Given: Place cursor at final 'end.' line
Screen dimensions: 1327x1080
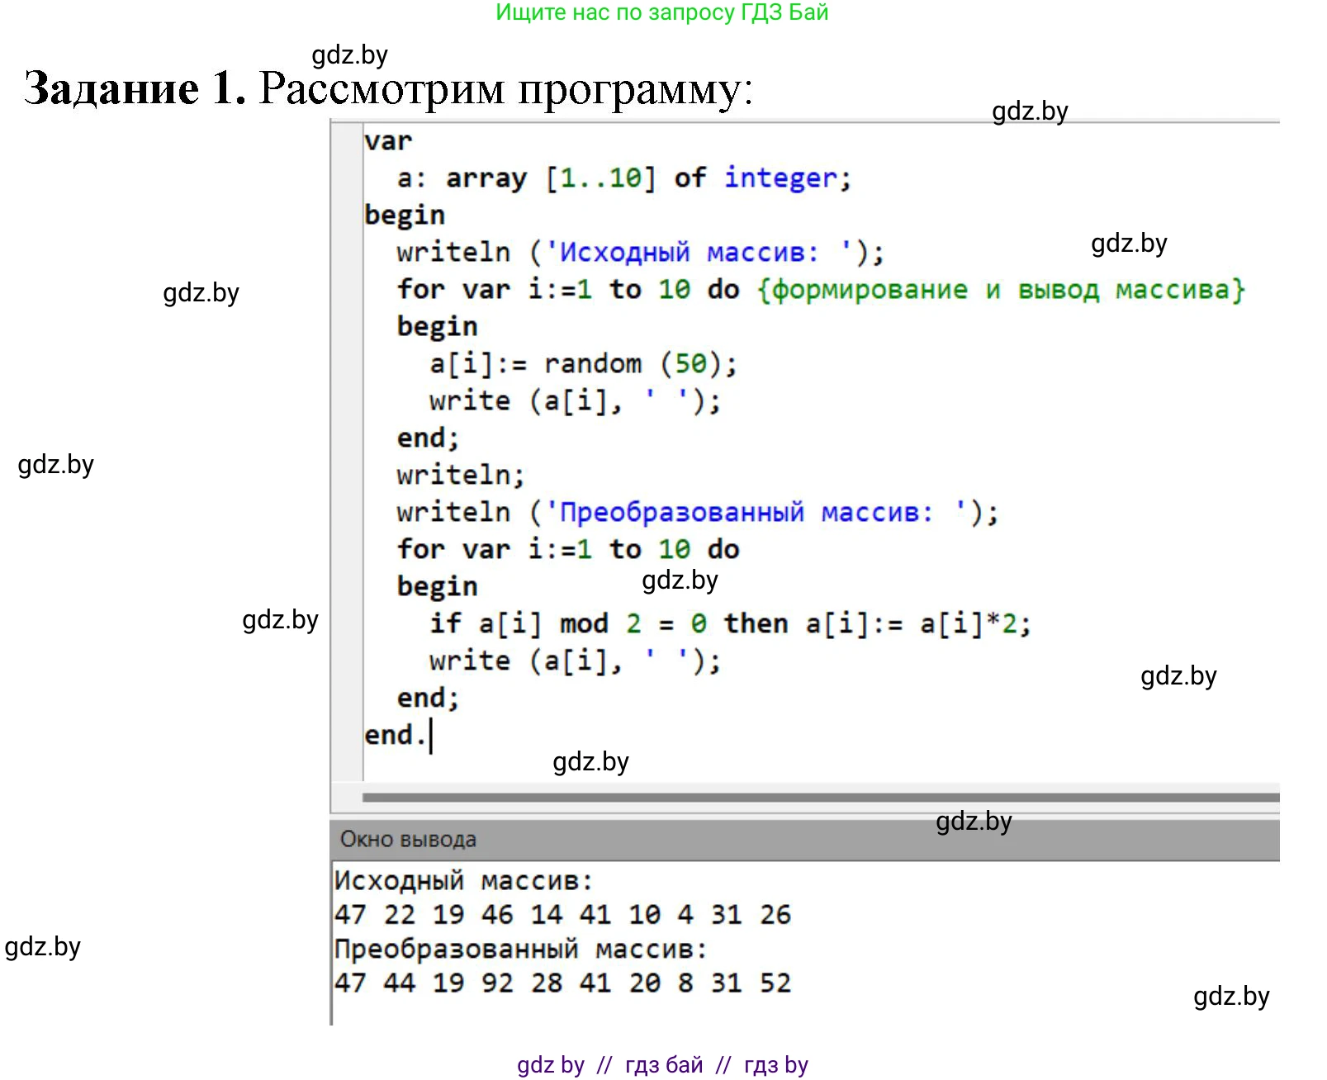Looking at the screenshot, I should click(x=395, y=736).
